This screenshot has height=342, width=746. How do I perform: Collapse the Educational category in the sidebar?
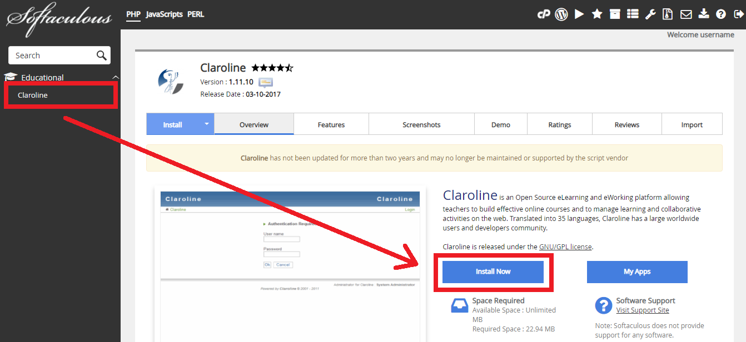[115, 77]
